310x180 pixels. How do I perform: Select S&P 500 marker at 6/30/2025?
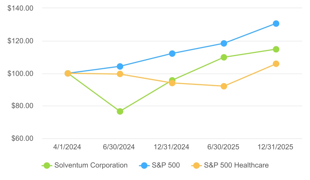click(224, 43)
